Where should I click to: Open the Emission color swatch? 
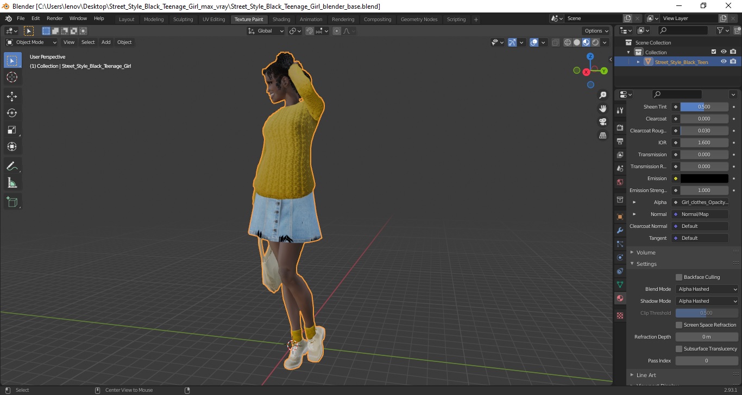click(704, 179)
